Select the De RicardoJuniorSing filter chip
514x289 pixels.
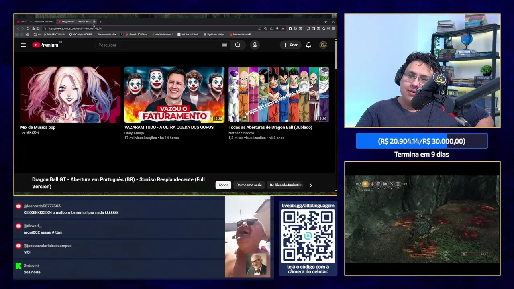[x=286, y=185]
